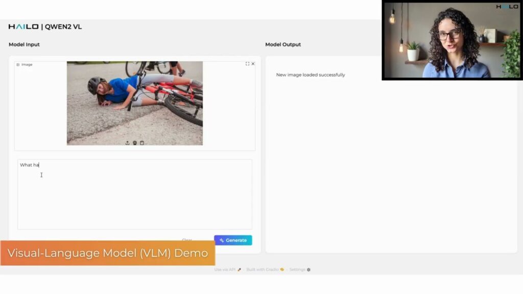The height and width of the screenshot is (294, 523).
Task: Click the Visual-Language Model Demo banner
Action: (107, 253)
